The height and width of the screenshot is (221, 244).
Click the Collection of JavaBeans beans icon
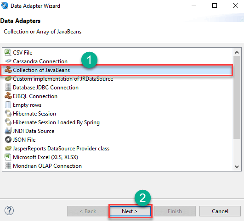coord(8,70)
